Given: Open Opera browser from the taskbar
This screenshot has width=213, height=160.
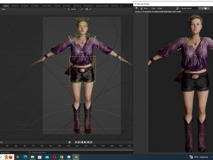Looking at the screenshot, I should click(x=54, y=157).
